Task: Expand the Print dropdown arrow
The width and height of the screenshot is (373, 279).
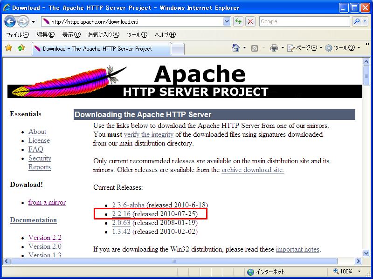Action: (x=283, y=48)
